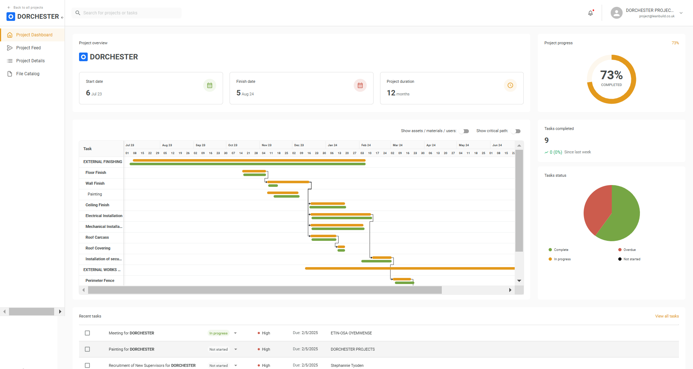
Task: Click the Project duration clock icon
Action: [510, 85]
